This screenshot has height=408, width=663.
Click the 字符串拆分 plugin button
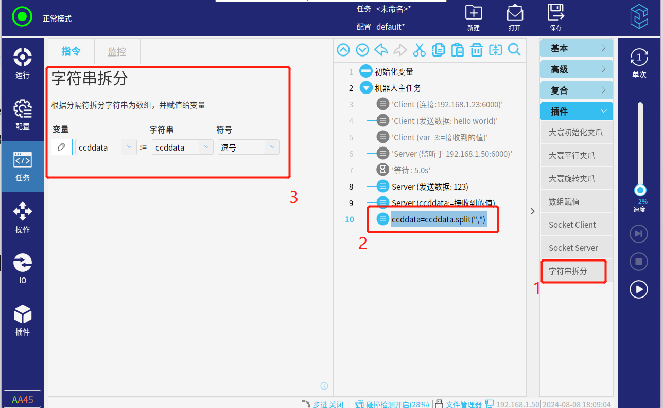[x=573, y=271]
